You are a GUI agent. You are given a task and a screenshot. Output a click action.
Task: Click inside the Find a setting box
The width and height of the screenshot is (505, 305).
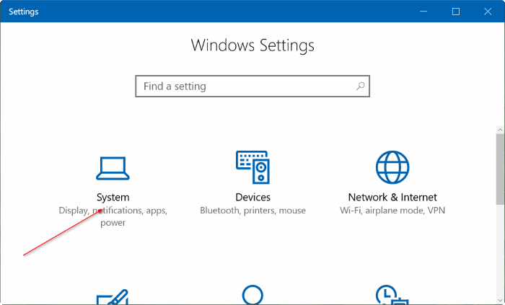pyautogui.click(x=252, y=87)
